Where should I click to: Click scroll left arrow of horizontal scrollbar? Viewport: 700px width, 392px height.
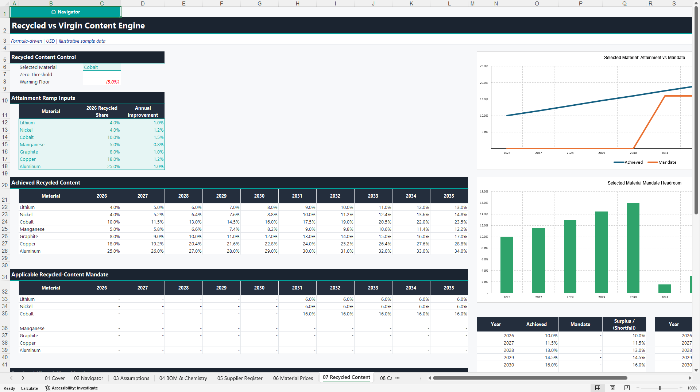pos(430,378)
